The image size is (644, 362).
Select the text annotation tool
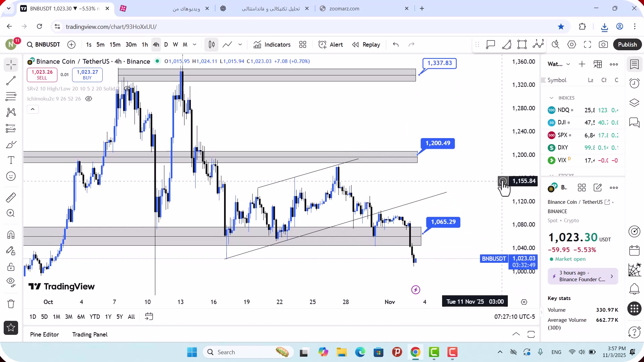pyautogui.click(x=11, y=160)
